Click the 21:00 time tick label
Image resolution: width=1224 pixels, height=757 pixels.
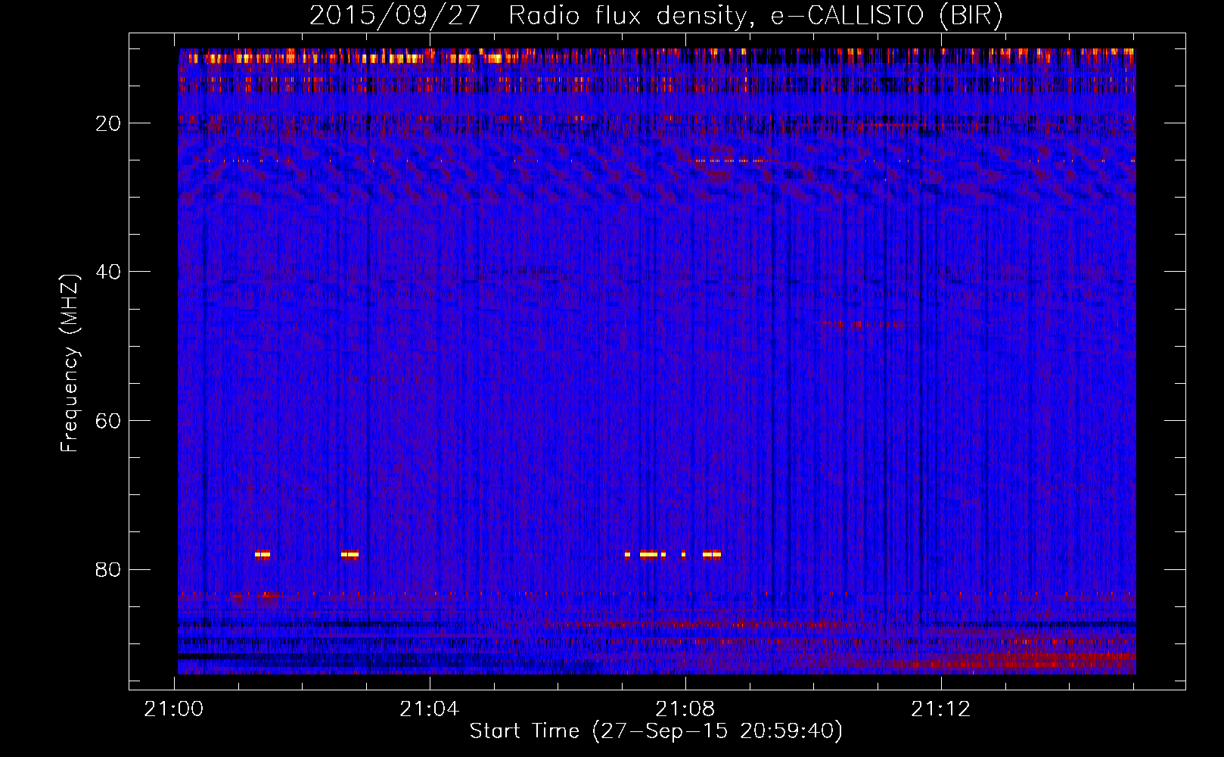point(174,709)
